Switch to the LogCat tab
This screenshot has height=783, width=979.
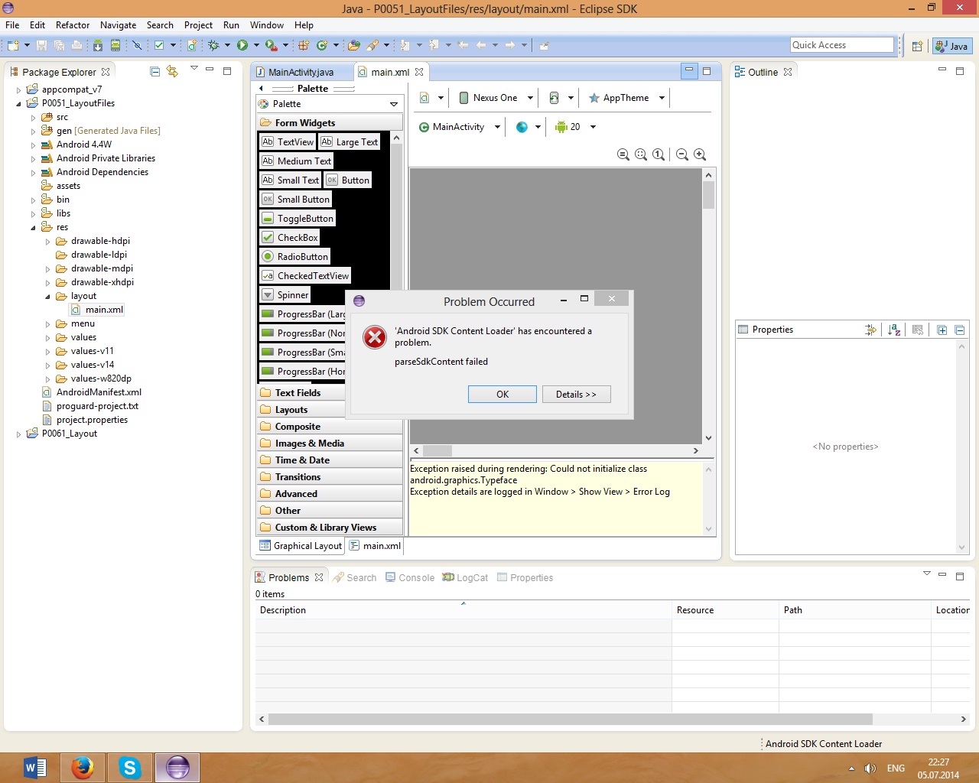pos(465,578)
